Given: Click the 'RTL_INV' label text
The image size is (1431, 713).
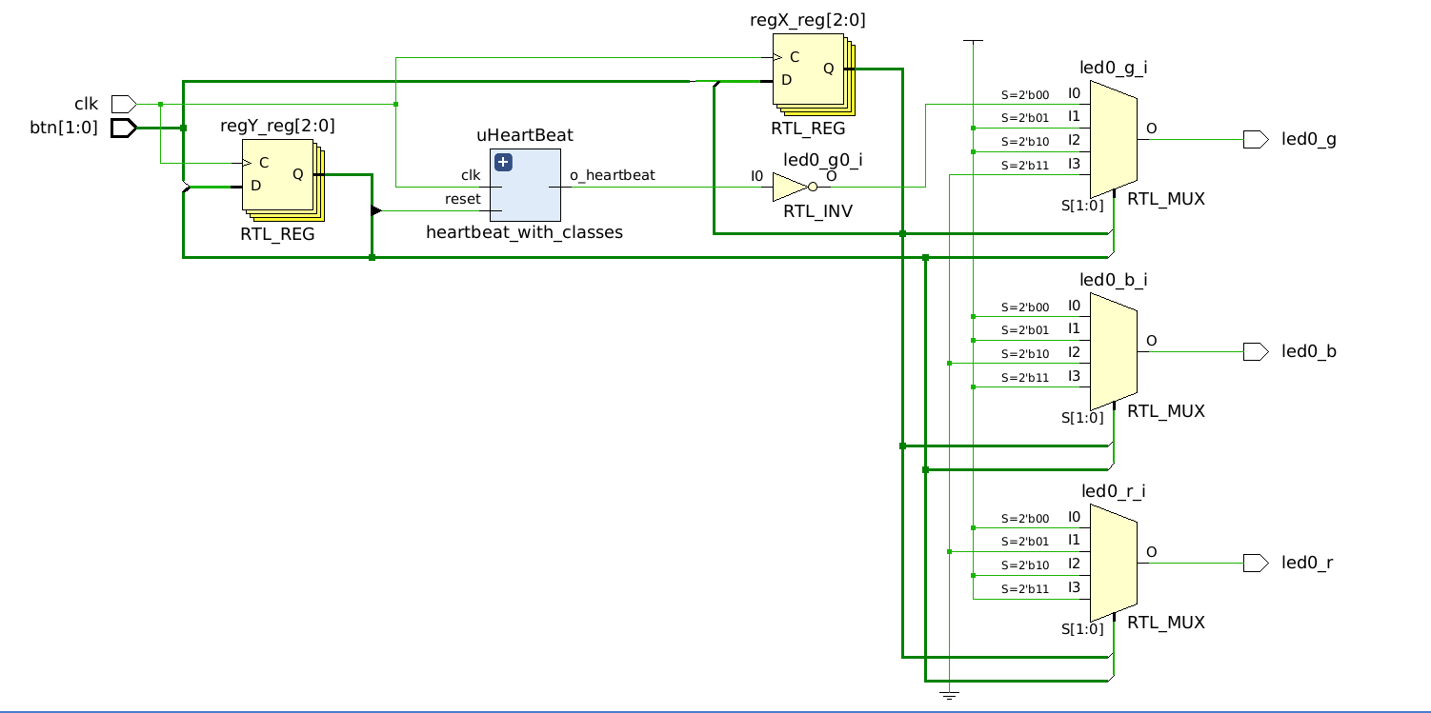Looking at the screenshot, I should pos(817,211).
